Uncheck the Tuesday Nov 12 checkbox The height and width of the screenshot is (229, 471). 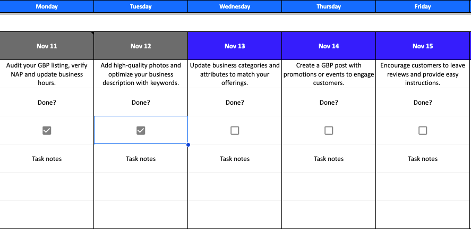click(x=141, y=130)
